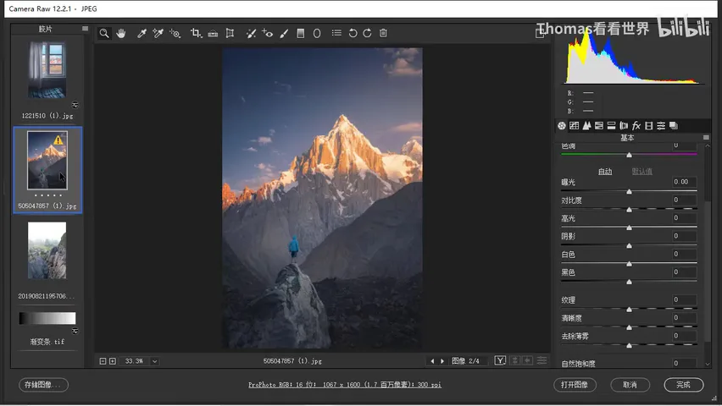Switch to the Presets panel tab
This screenshot has height=406, width=722.
(661, 125)
